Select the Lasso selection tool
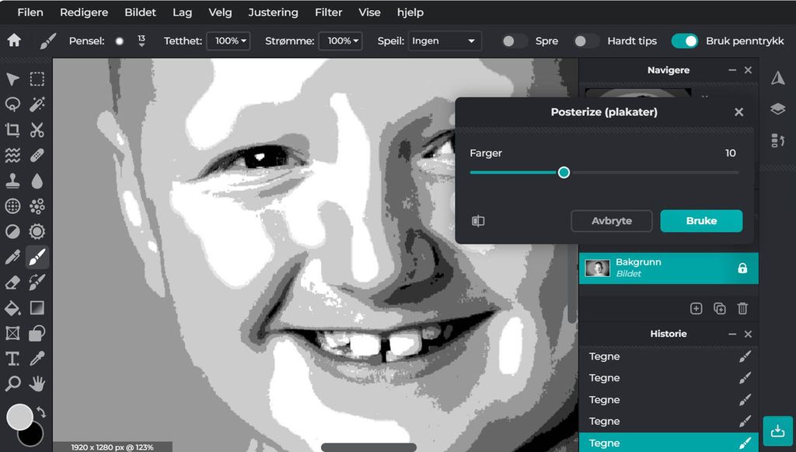This screenshot has height=452, width=796. pos(12,104)
